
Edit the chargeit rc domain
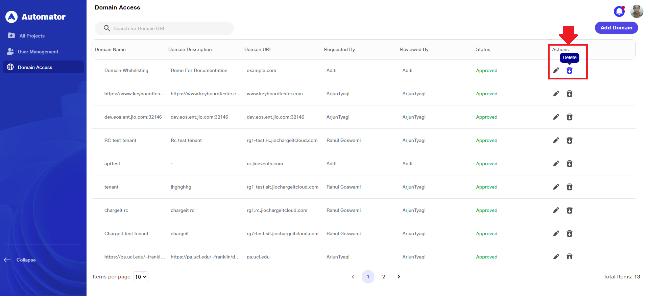(x=556, y=210)
